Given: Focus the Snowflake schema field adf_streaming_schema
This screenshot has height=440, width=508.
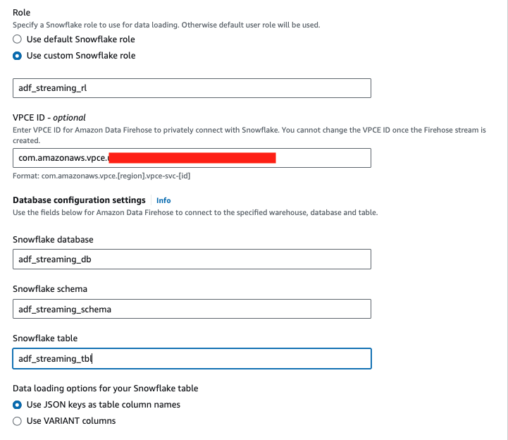Looking at the screenshot, I should click(192, 309).
